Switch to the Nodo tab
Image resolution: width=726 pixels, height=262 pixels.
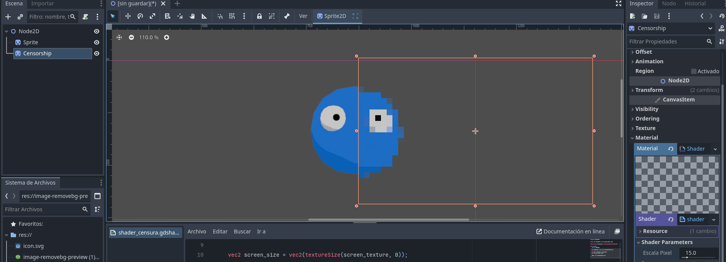pos(669,3)
